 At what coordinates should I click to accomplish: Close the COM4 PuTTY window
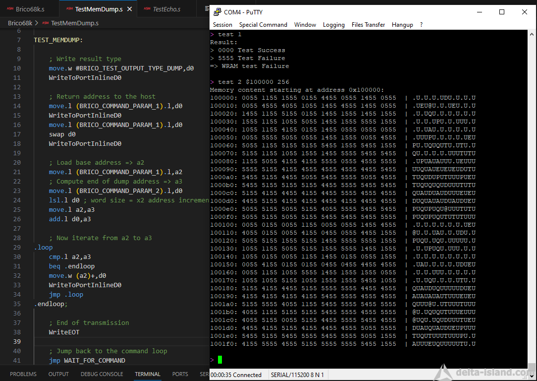[x=524, y=12]
